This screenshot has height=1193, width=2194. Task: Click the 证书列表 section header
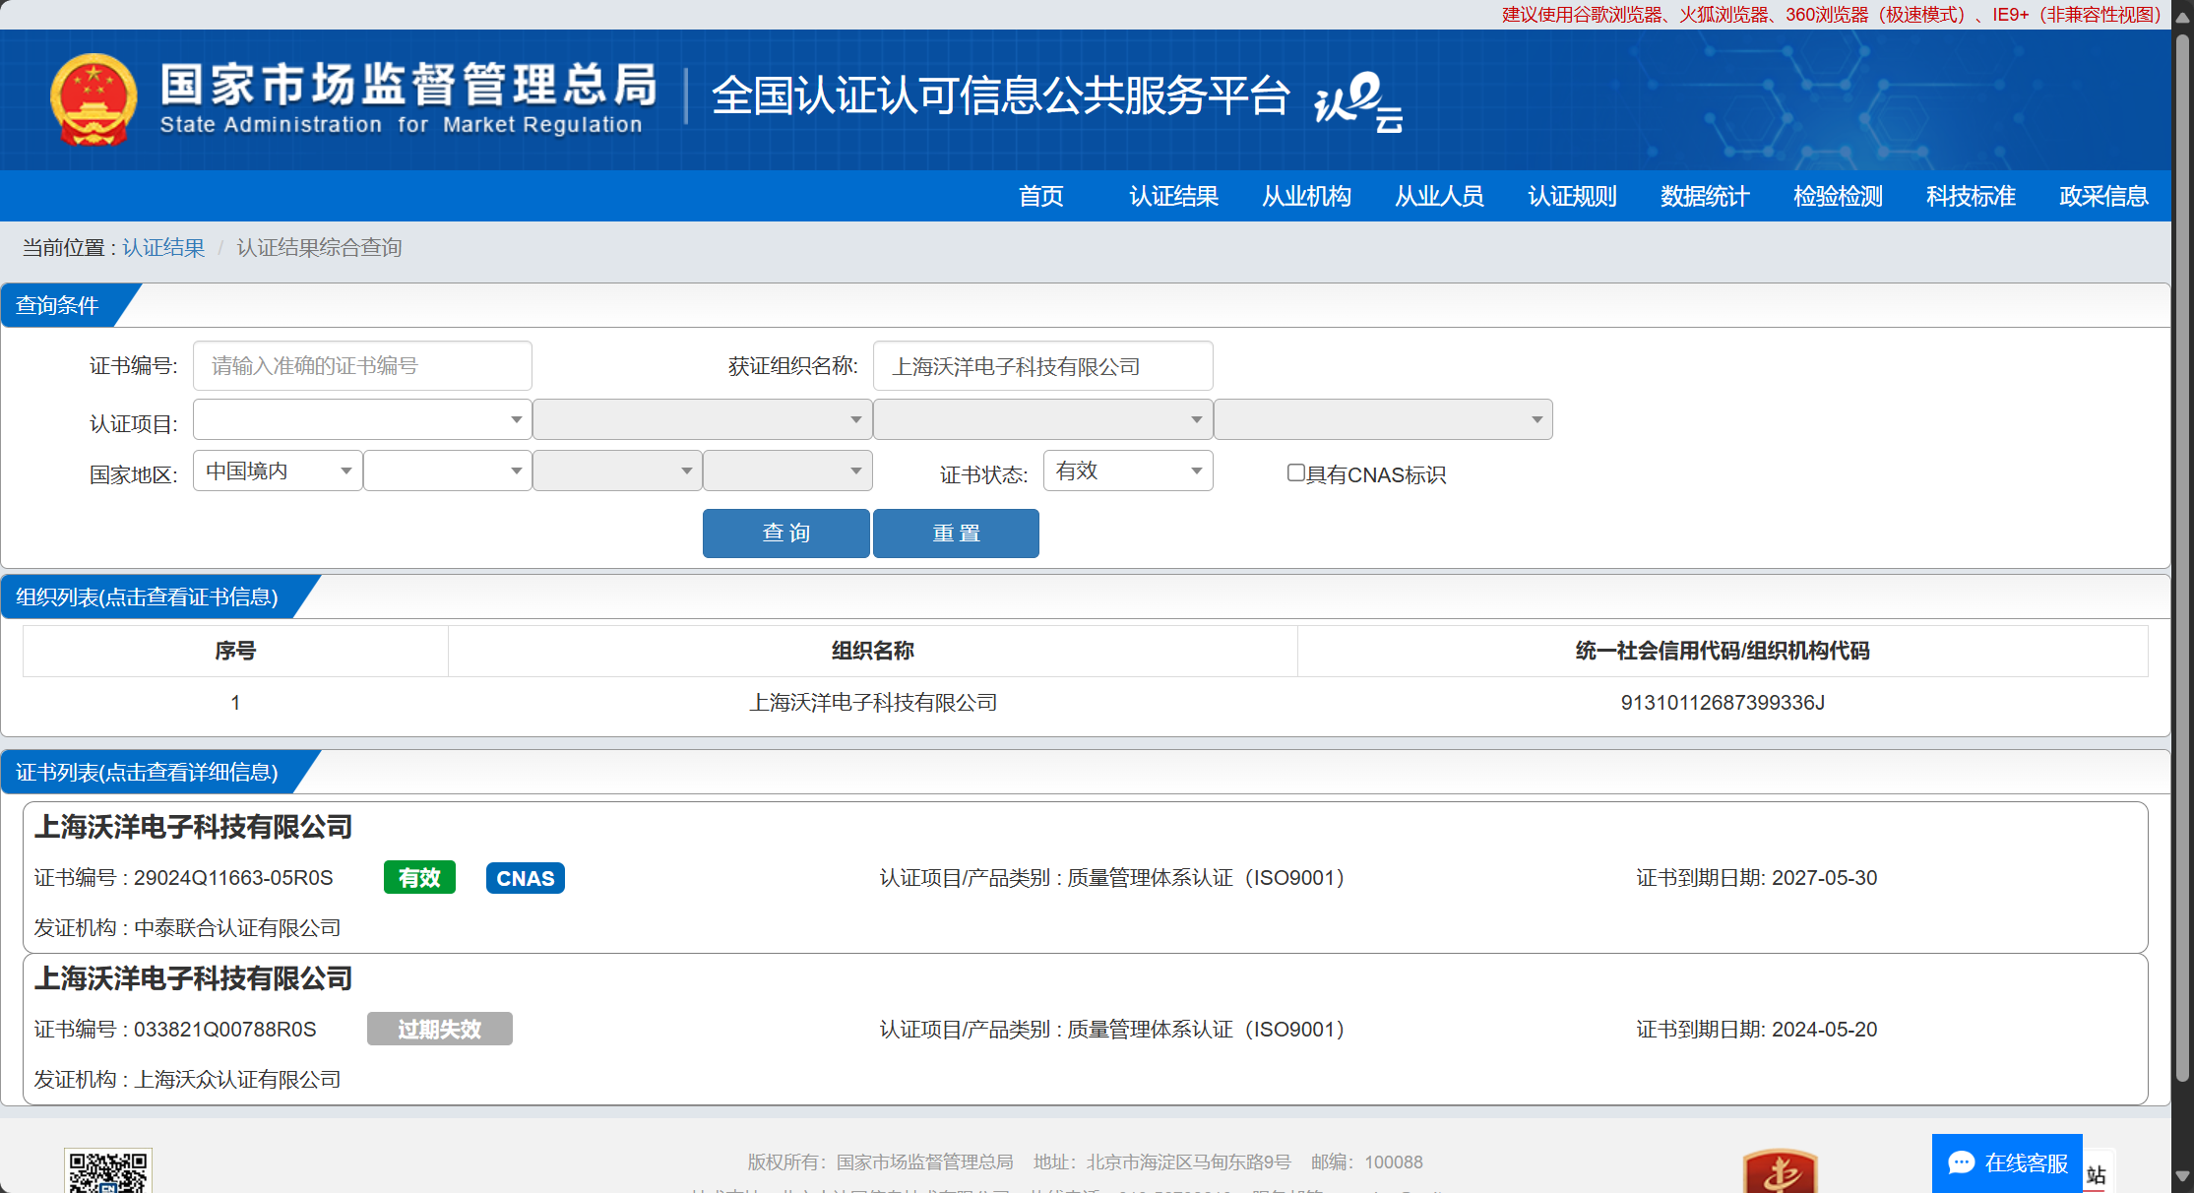(x=148, y=772)
